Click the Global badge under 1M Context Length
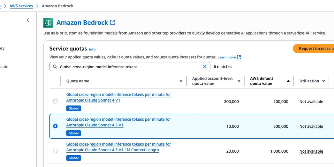The image size is (334, 167). point(74,158)
